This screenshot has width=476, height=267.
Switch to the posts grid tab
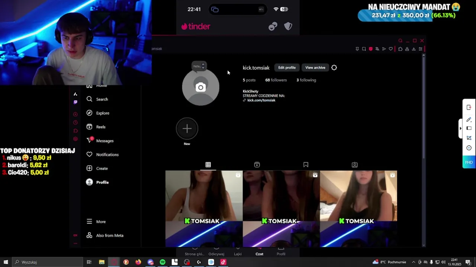click(x=208, y=165)
